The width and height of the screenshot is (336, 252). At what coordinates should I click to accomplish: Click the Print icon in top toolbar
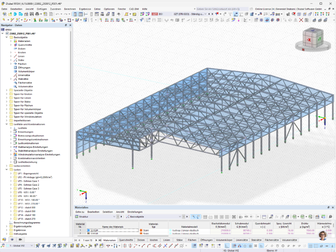click(x=37, y=14)
